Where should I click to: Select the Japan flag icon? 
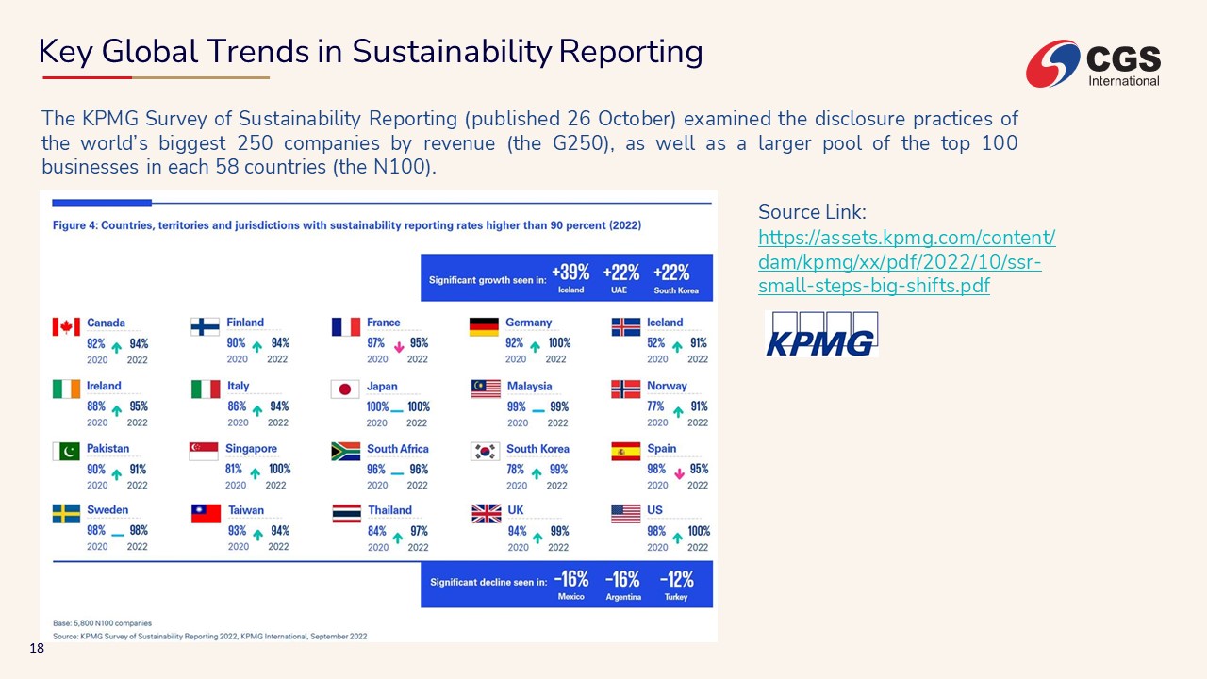pos(345,389)
